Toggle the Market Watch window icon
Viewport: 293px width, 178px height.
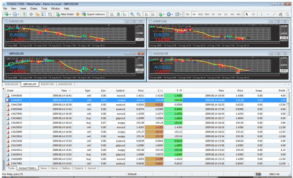click(x=25, y=15)
